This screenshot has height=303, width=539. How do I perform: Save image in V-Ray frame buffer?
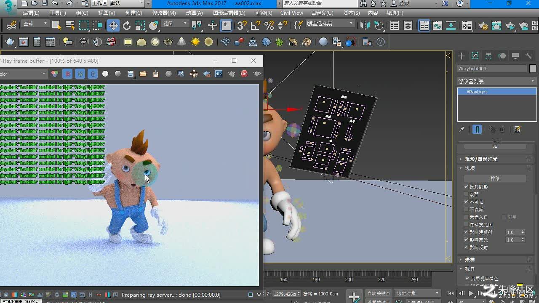(x=131, y=74)
